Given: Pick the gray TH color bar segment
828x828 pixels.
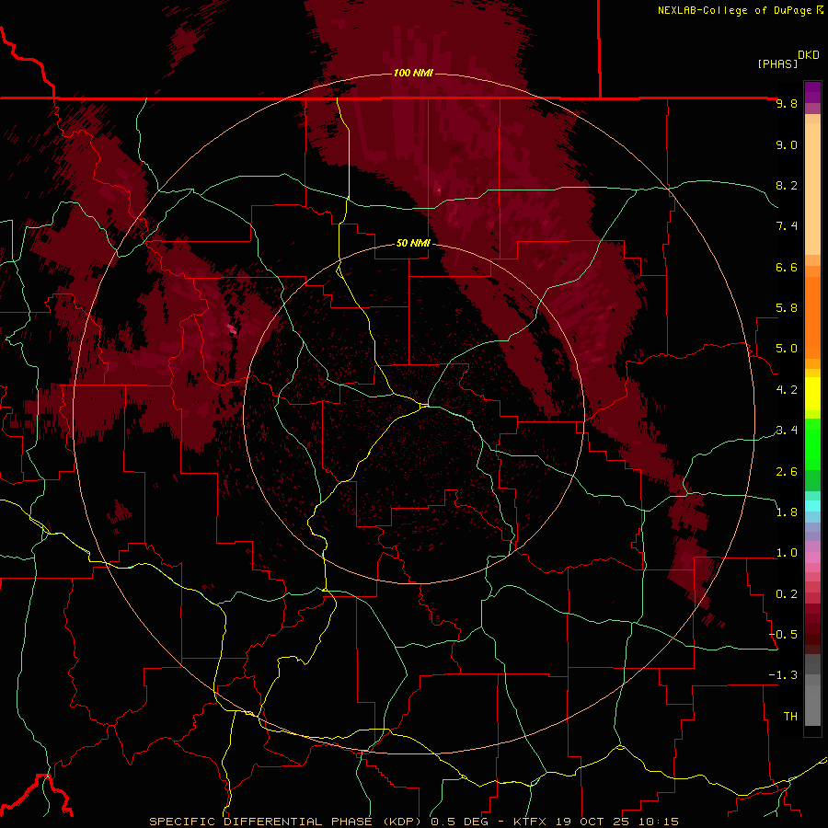Looking at the screenshot, I should click(x=812, y=705).
